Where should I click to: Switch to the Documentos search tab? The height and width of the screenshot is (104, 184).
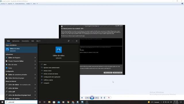tap(25, 41)
